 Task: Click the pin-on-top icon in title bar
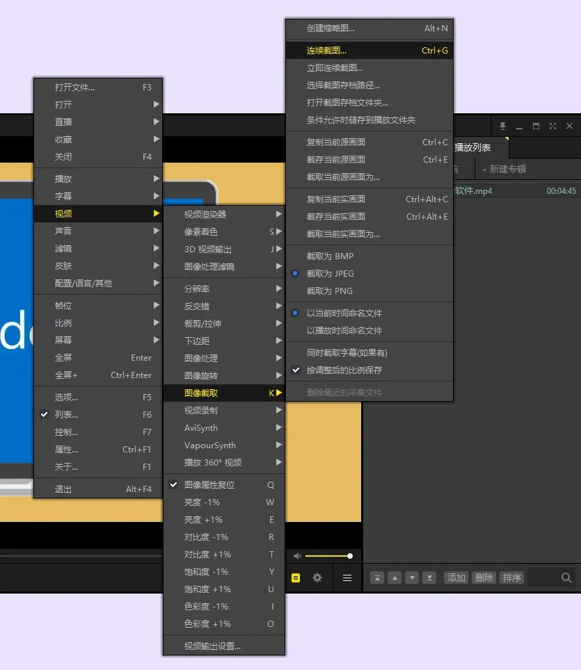point(502,126)
